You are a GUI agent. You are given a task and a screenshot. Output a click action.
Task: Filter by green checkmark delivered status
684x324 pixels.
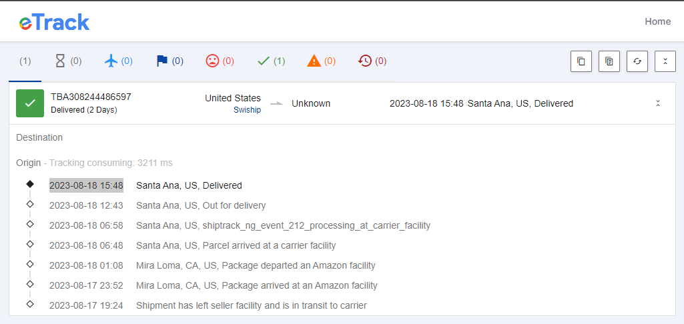(271, 61)
